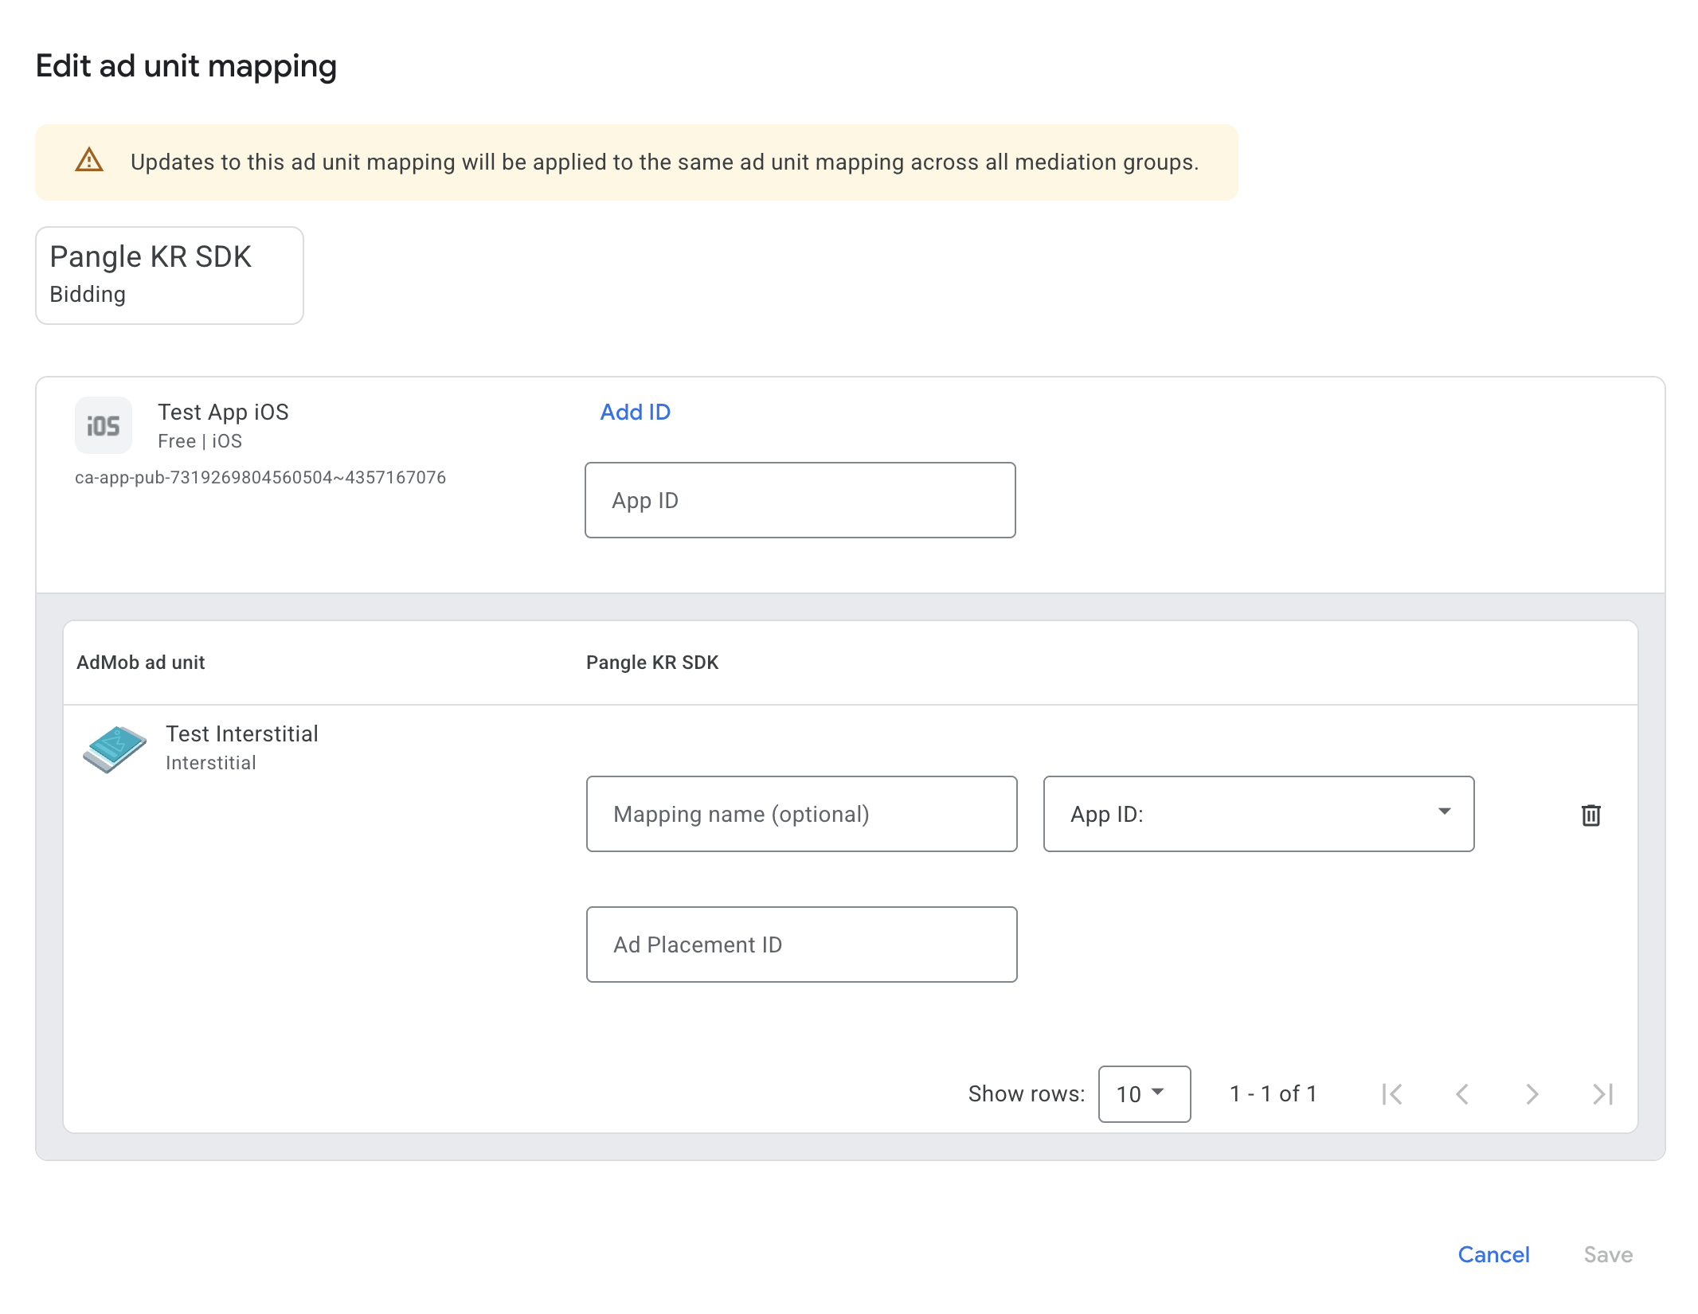This screenshot has width=1698, height=1314.
Task: Cancel the ad unit mapping edit
Action: pos(1493,1255)
